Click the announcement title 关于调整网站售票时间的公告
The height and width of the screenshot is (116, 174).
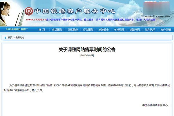tap(87, 50)
